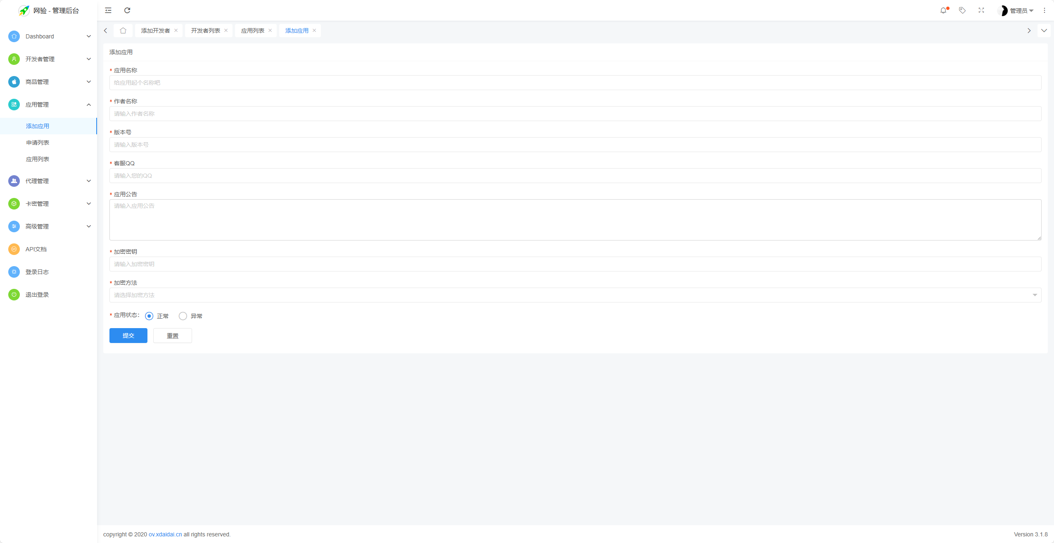Open the 加密方法 dropdown

tap(575, 295)
